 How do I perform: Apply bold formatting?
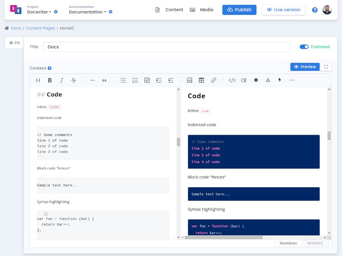(50, 80)
